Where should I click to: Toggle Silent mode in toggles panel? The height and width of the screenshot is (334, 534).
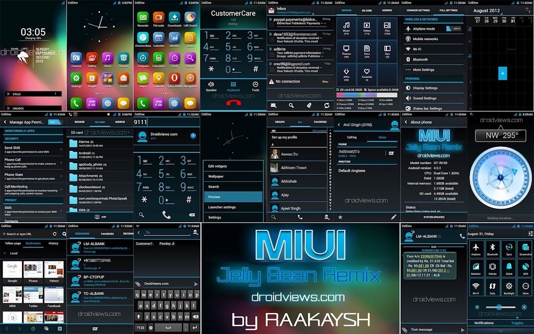(509, 268)
